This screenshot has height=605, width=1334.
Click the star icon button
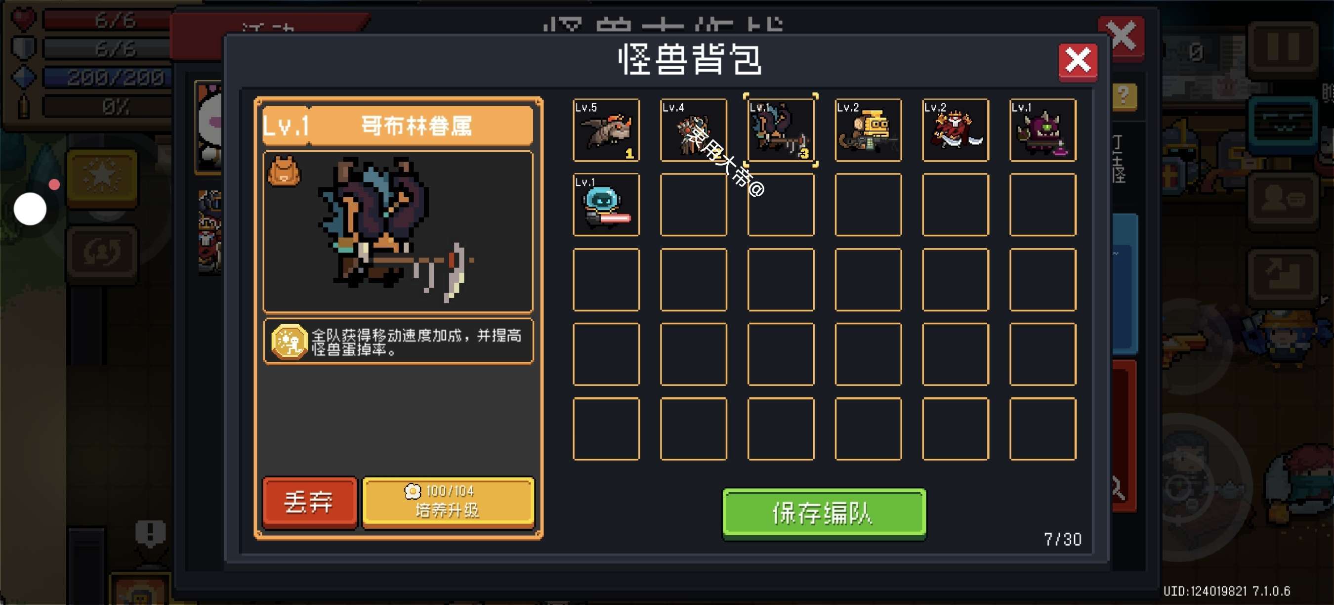(103, 177)
